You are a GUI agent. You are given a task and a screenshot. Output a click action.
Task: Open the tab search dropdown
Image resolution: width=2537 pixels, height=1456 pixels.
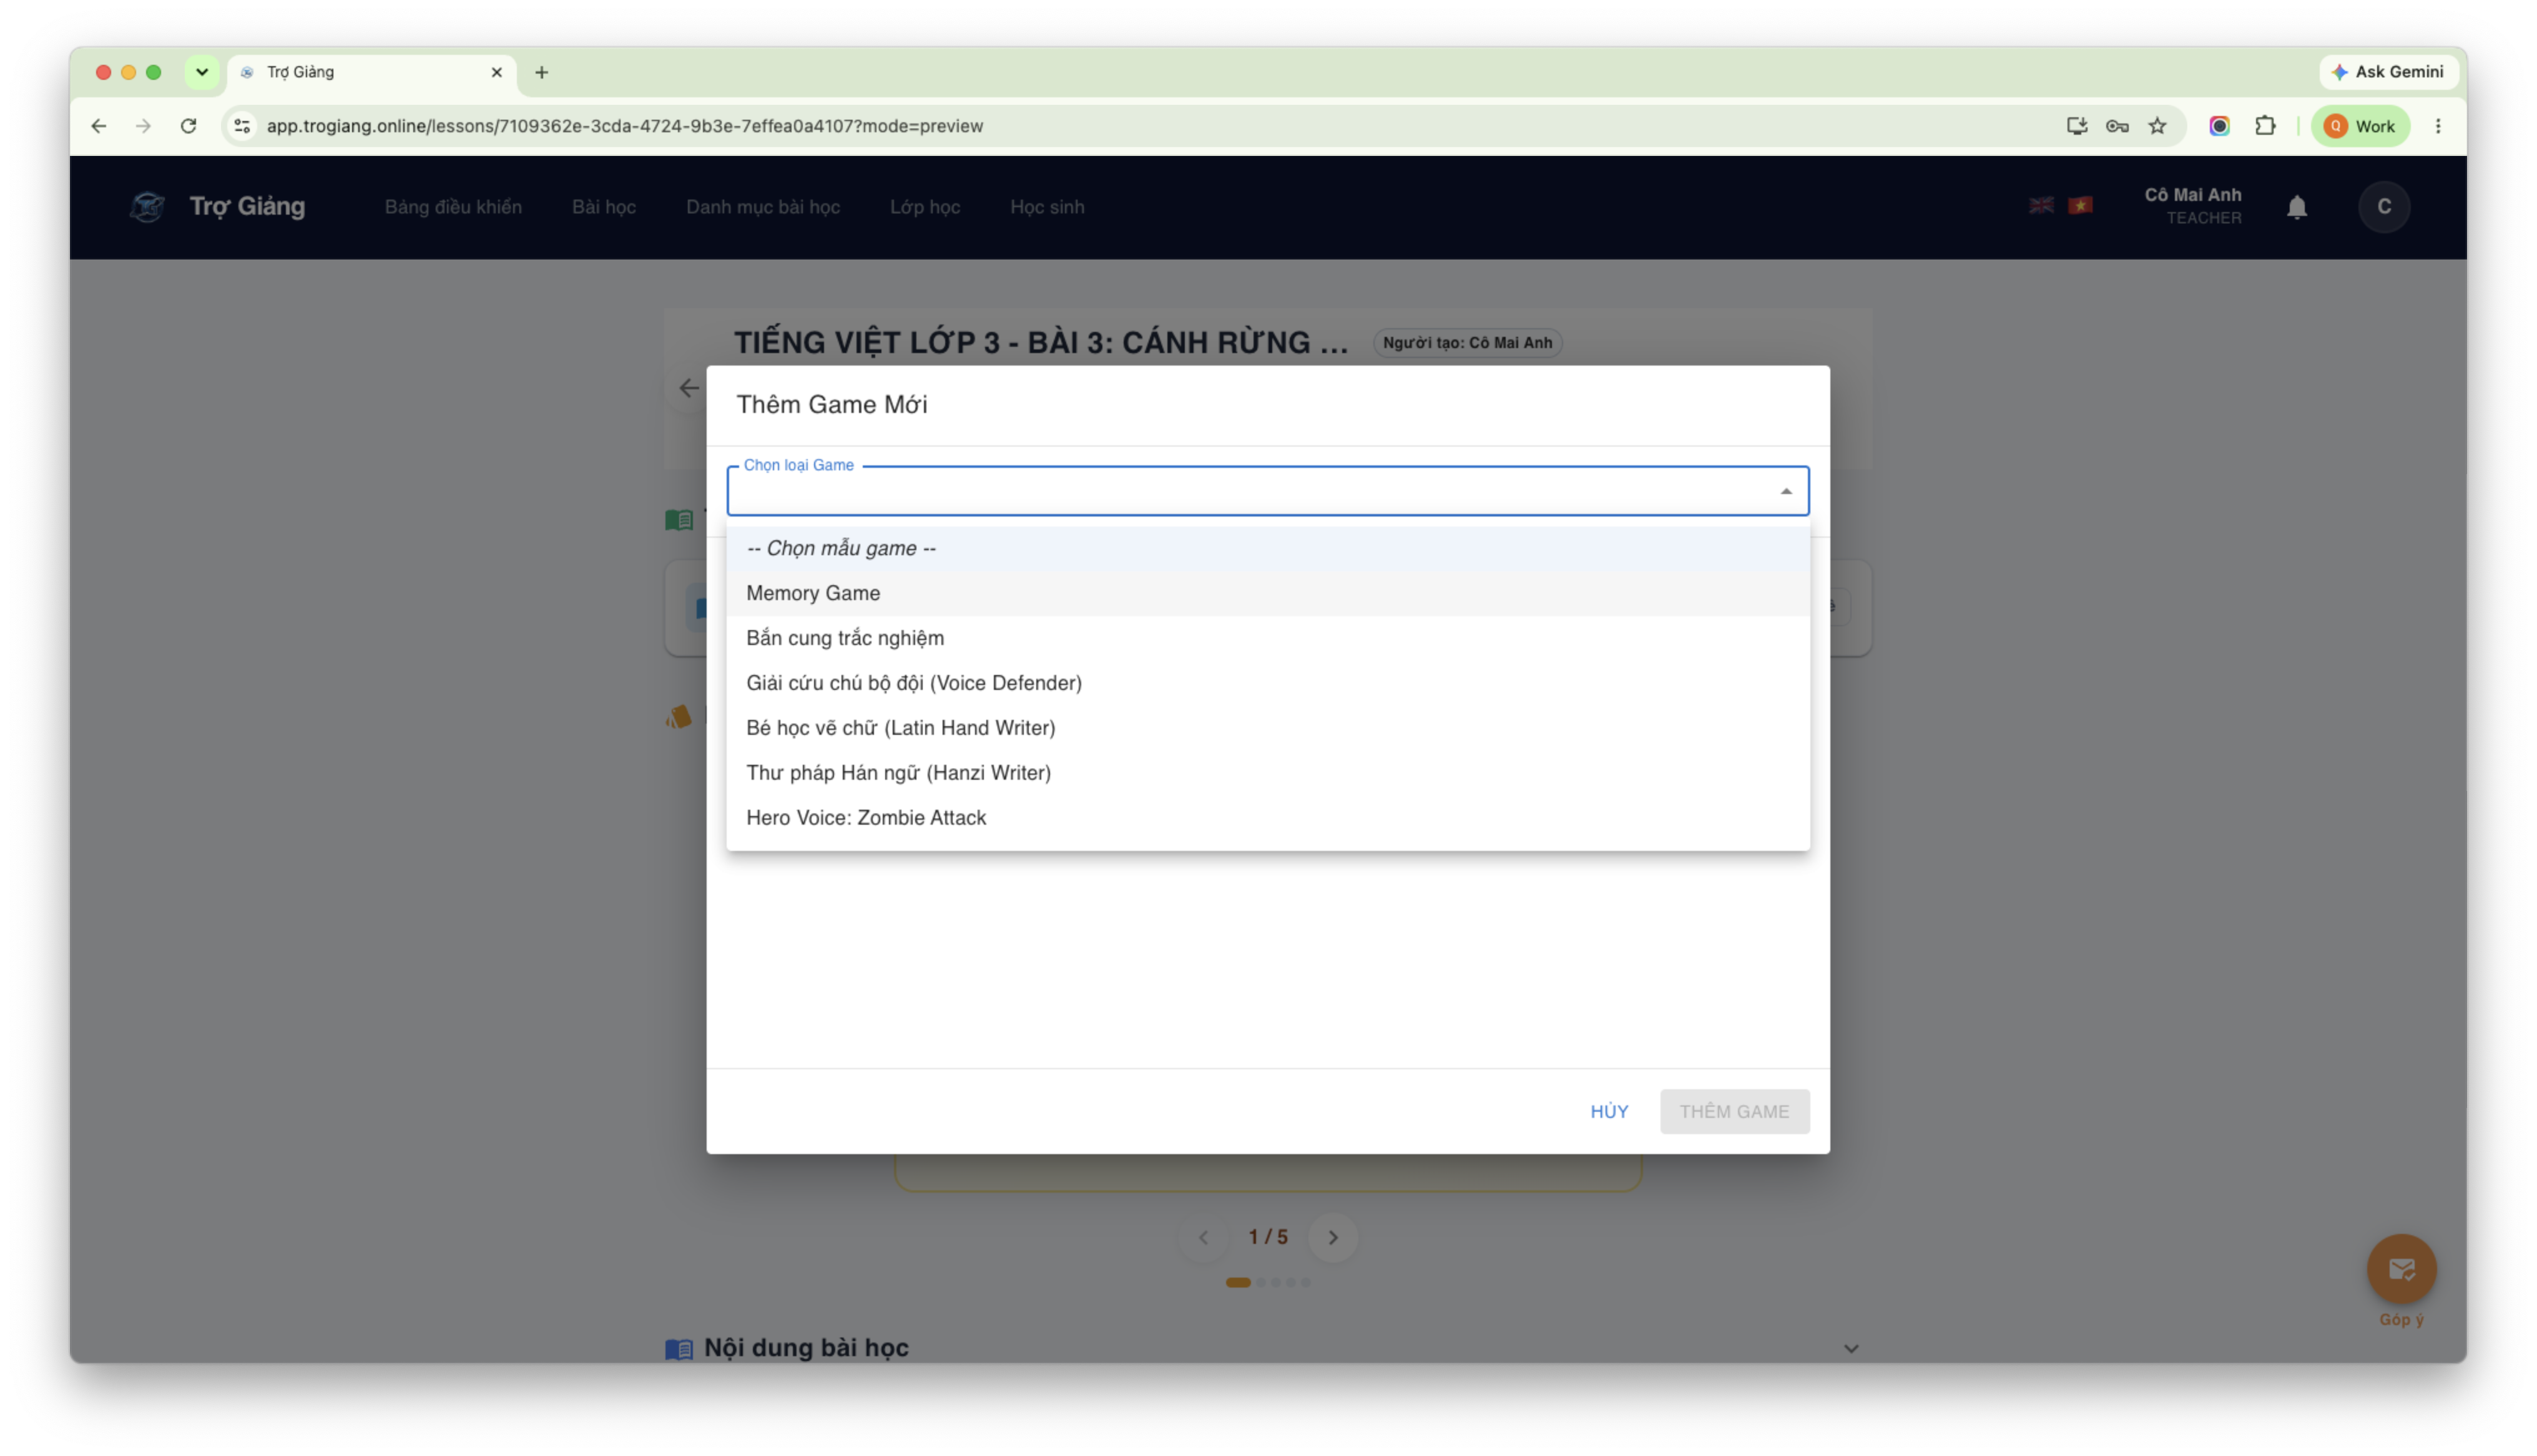[x=202, y=72]
